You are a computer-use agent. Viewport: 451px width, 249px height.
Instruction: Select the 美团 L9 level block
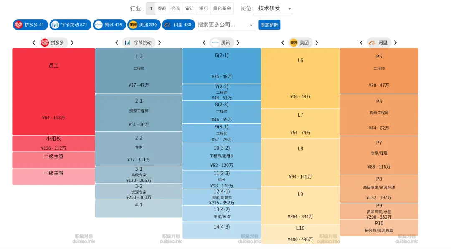[x=300, y=205]
